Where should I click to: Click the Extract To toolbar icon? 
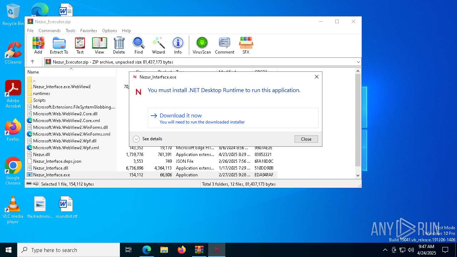pos(59,45)
